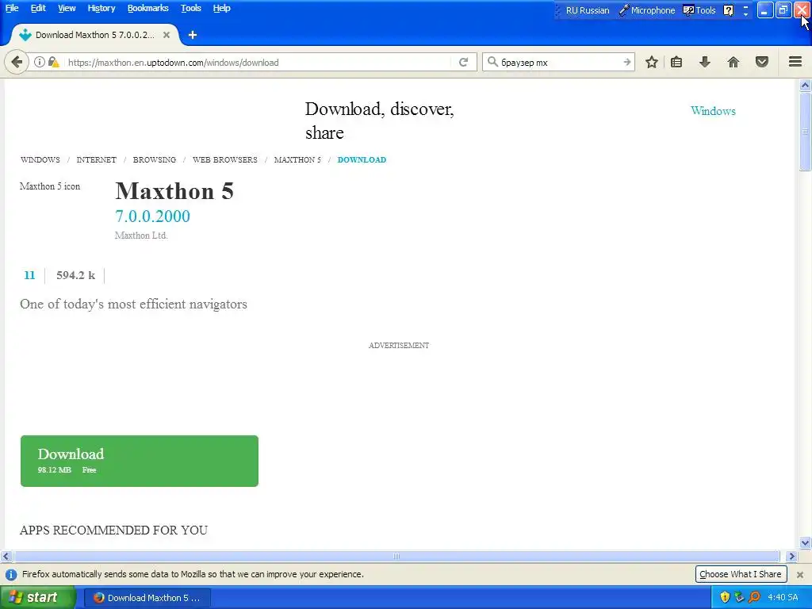
Task: Open the INTERNET breadcrumb link
Action: tap(96, 159)
